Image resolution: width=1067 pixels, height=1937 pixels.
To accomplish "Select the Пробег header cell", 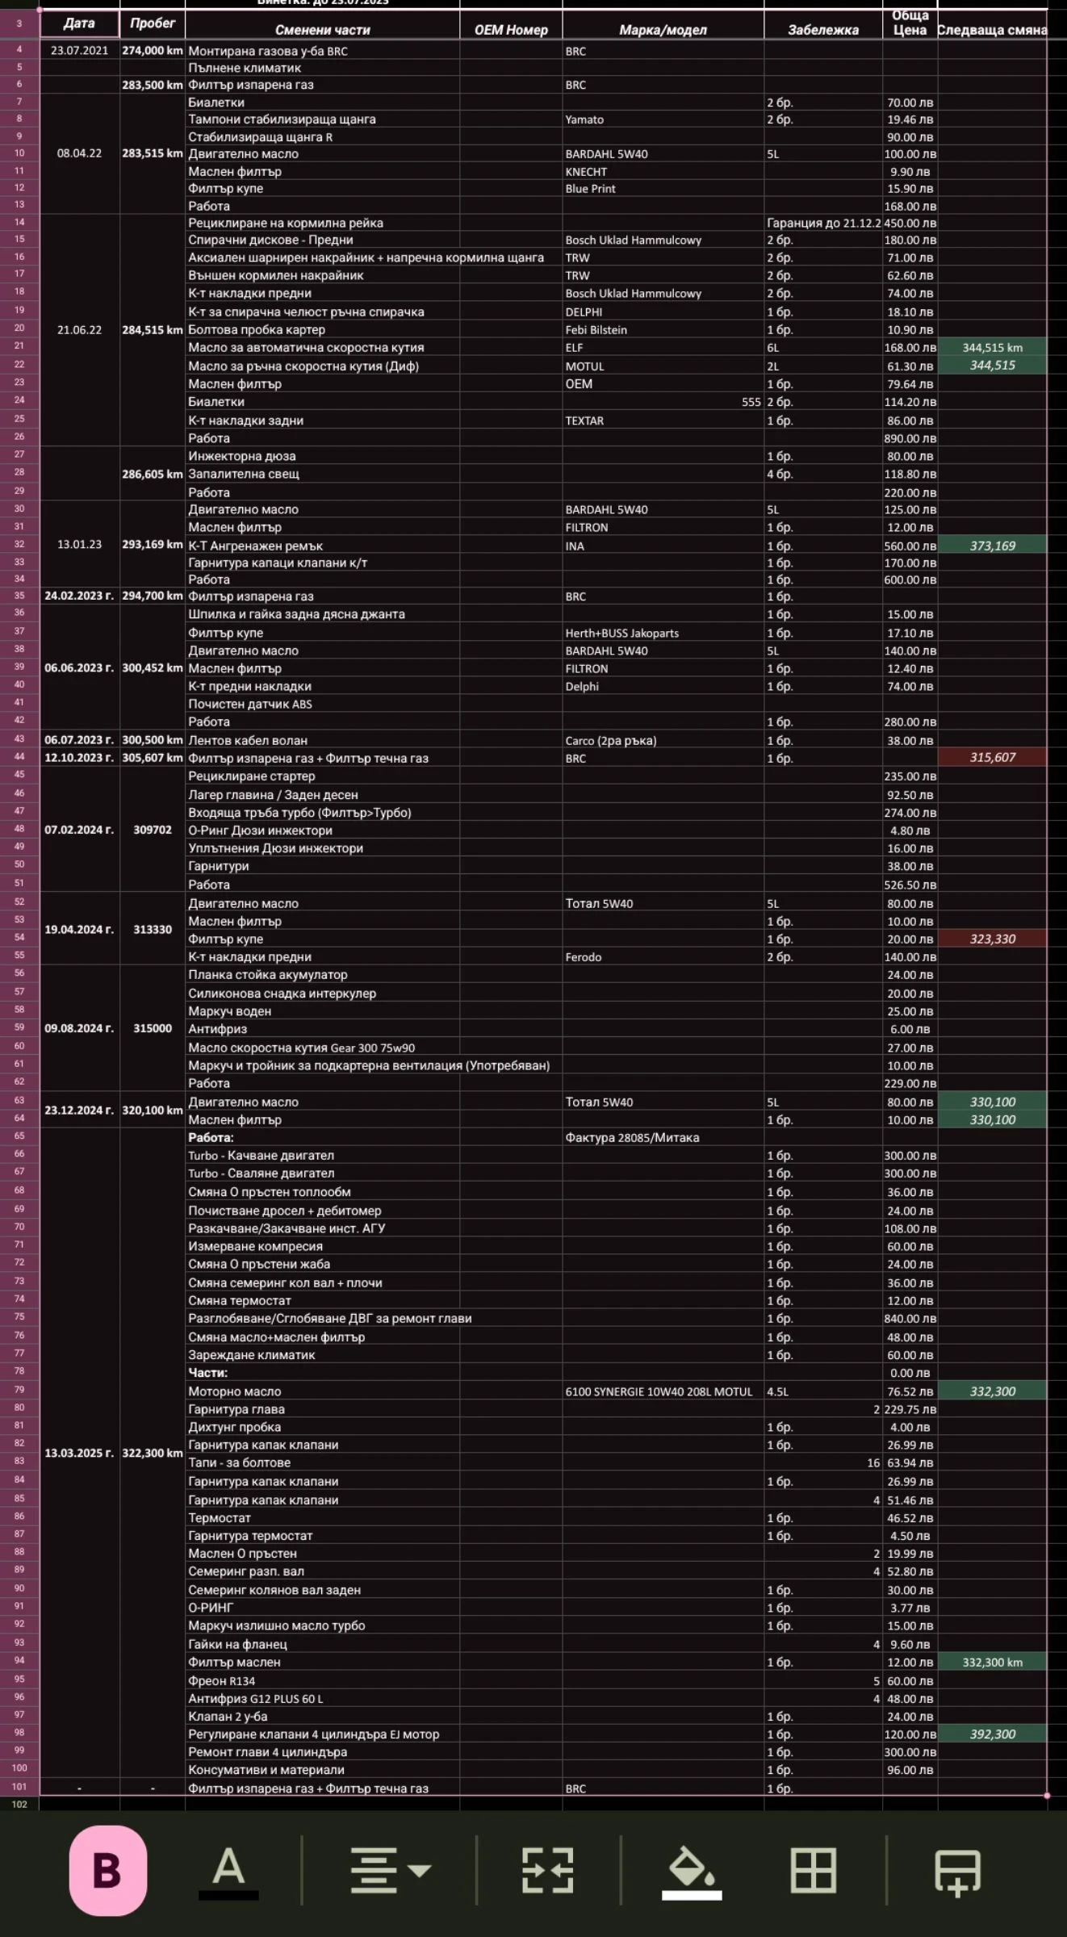I will point(153,23).
